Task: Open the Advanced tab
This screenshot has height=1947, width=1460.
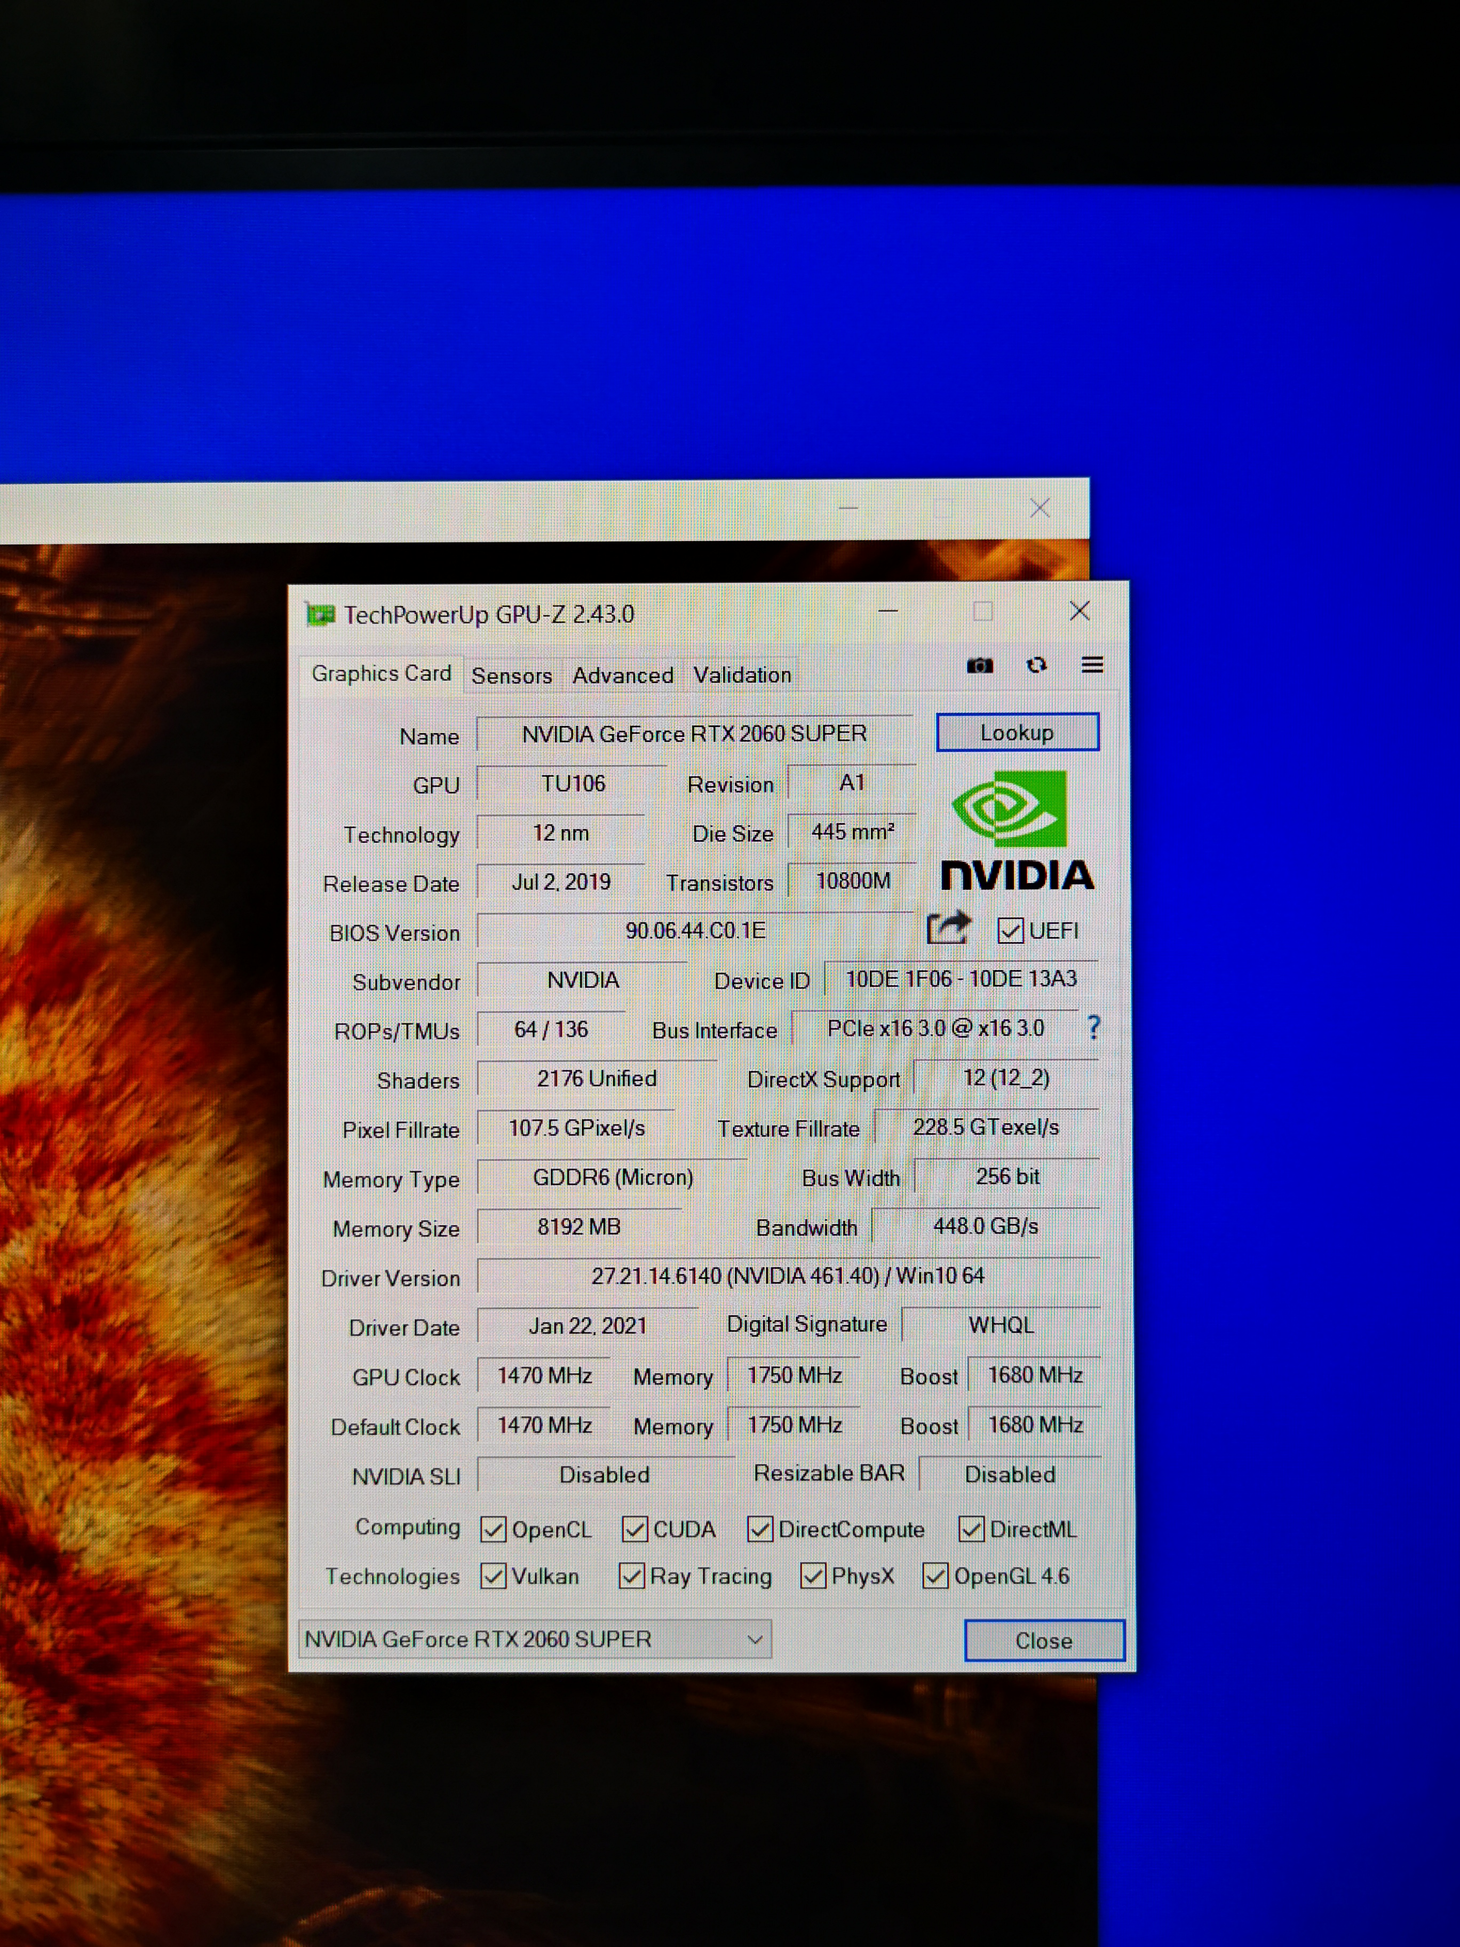Action: click(622, 676)
